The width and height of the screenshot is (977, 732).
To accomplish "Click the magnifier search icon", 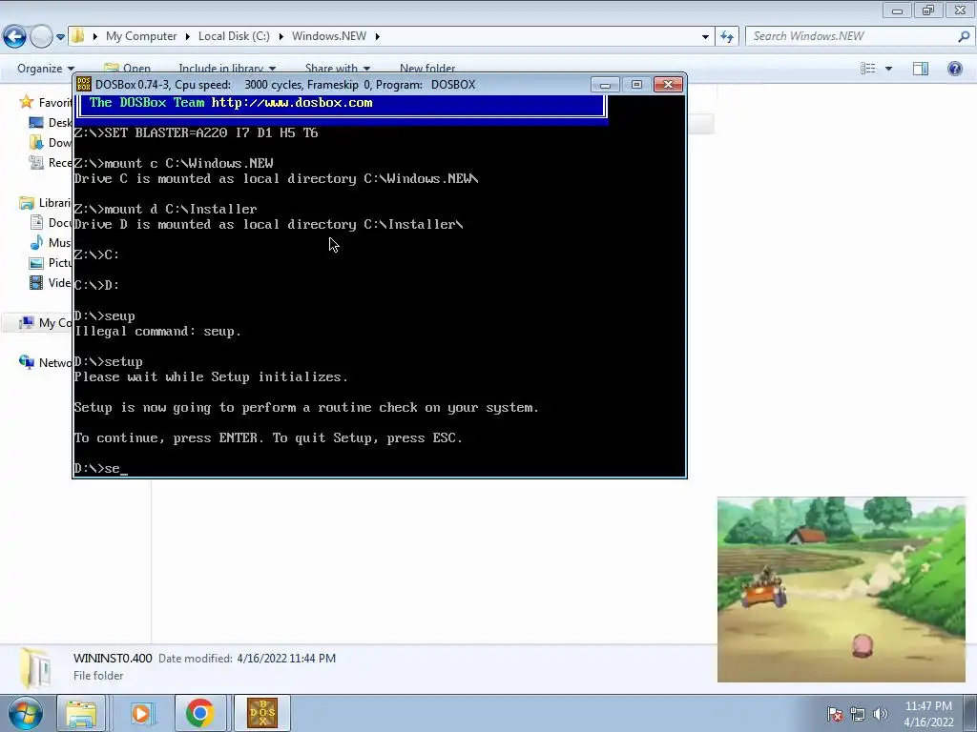I will pyautogui.click(x=964, y=36).
